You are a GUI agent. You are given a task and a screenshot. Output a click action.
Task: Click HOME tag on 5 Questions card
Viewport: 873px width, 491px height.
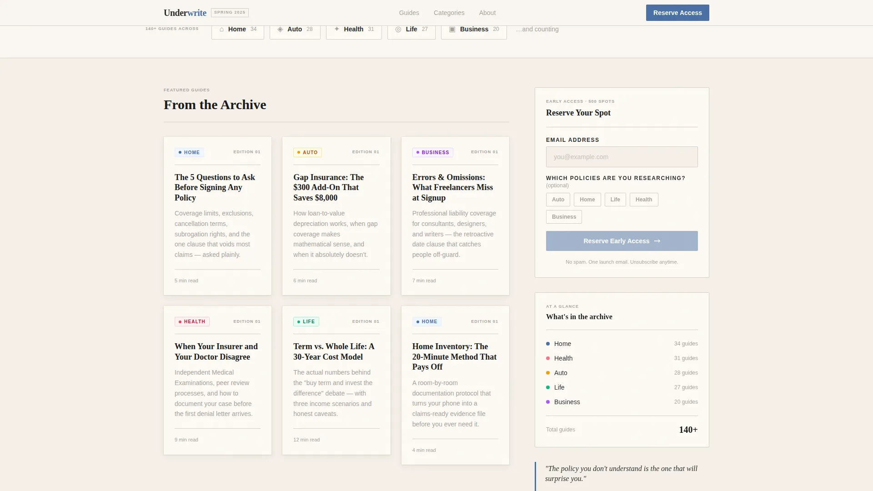(x=189, y=152)
